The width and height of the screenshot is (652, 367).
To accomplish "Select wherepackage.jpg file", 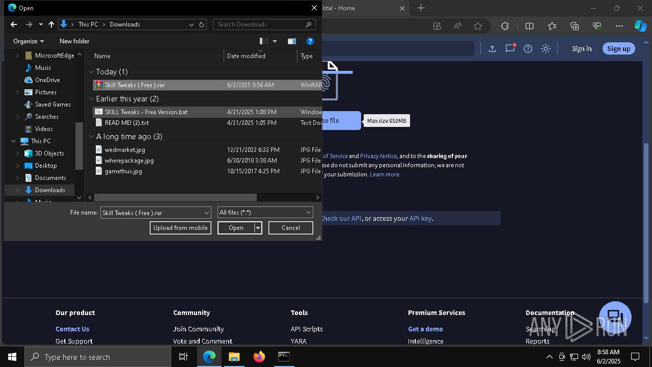I will [x=207, y=161].
